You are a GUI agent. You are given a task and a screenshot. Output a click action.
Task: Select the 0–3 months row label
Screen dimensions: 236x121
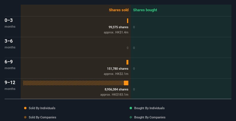[x=10, y=23]
